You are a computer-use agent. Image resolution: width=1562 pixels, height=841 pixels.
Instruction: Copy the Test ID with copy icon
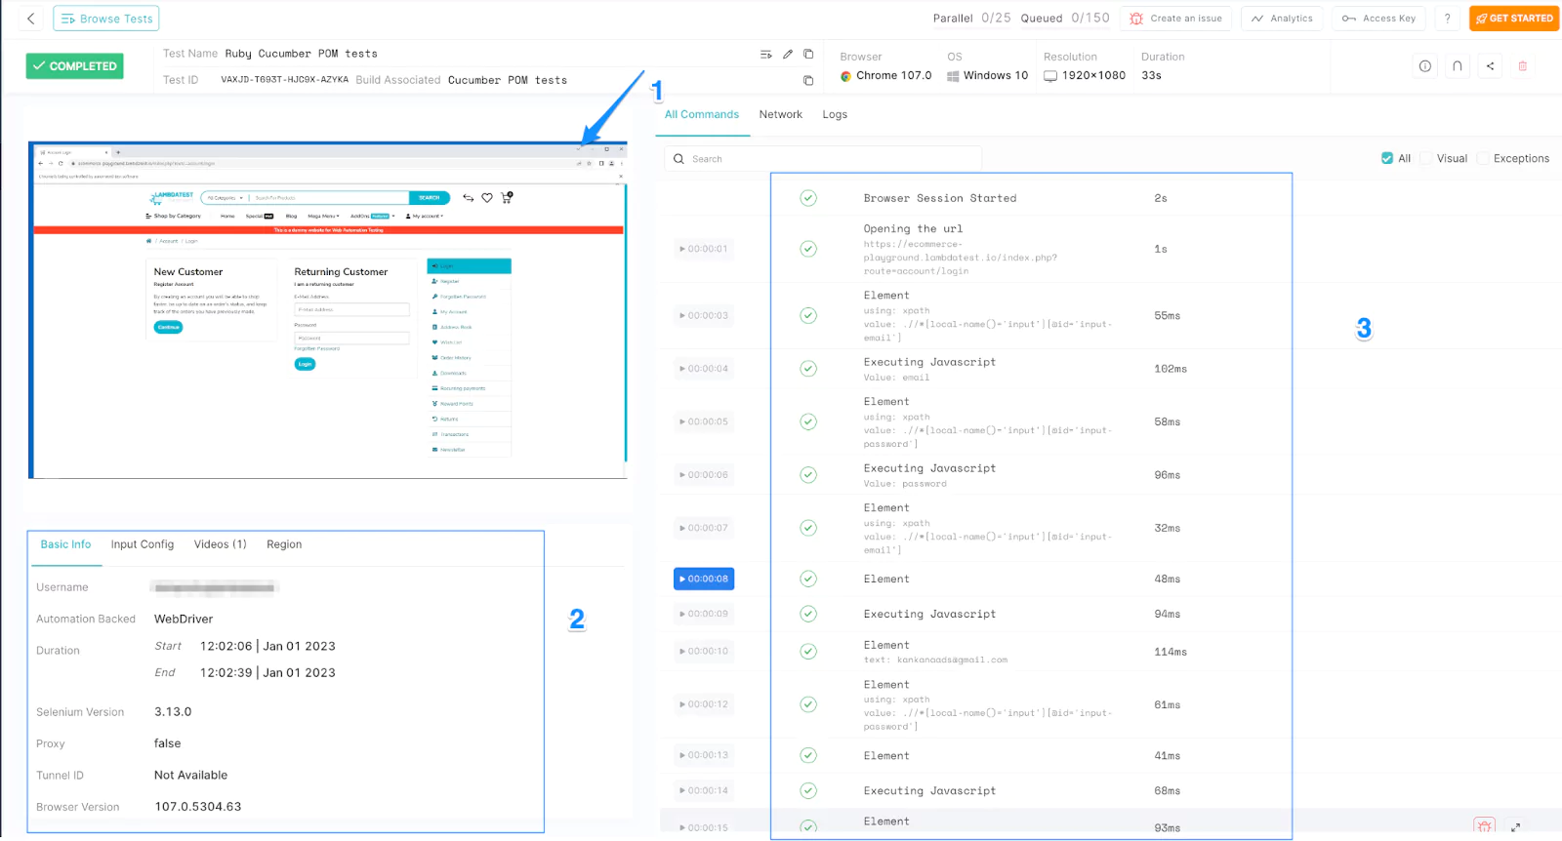click(808, 81)
